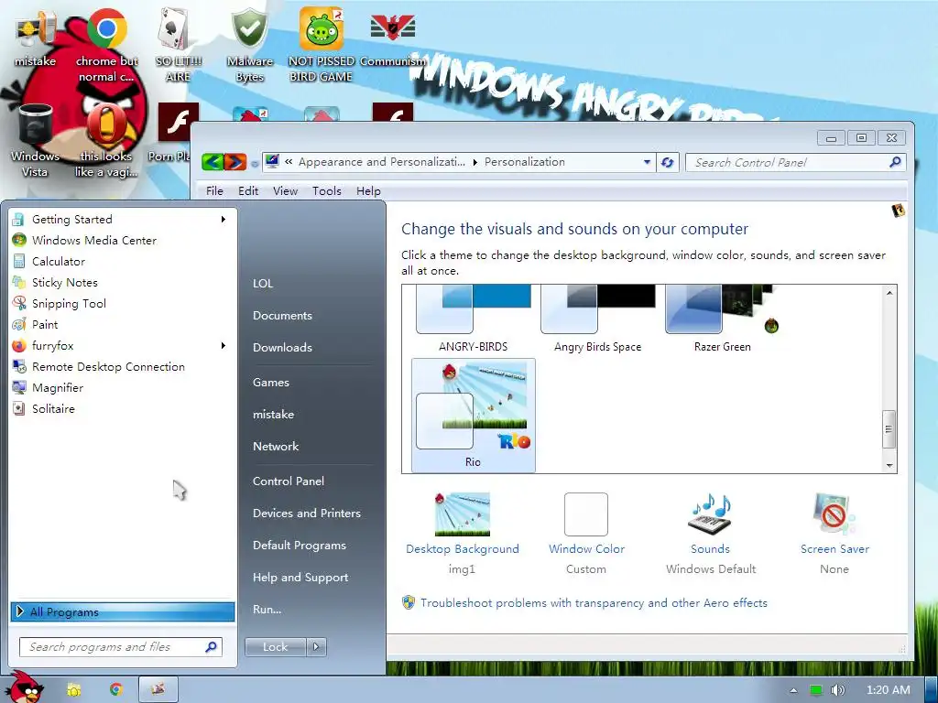Open the Help menu
This screenshot has height=703, width=938.
pos(368,190)
